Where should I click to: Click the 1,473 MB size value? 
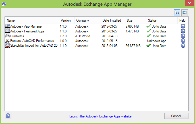point(132,31)
